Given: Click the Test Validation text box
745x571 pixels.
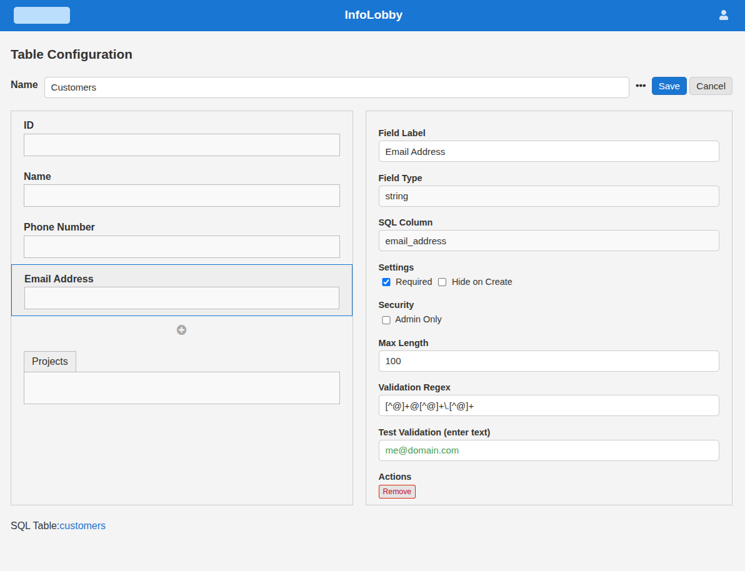Looking at the screenshot, I should (548, 450).
